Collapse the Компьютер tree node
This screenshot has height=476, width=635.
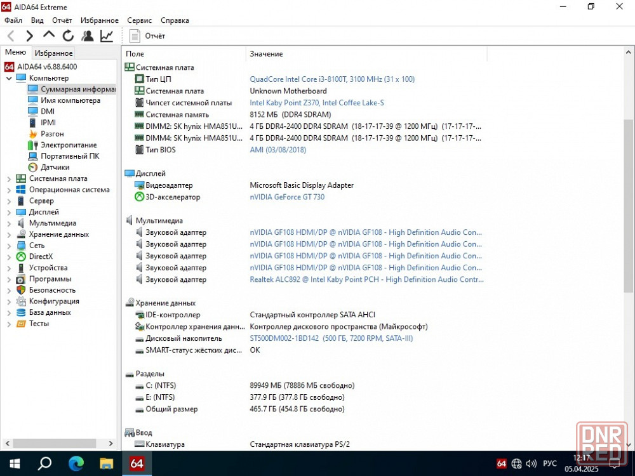(9, 78)
